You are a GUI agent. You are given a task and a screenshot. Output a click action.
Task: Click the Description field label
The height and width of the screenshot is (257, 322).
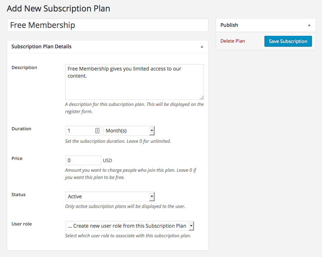24,68
